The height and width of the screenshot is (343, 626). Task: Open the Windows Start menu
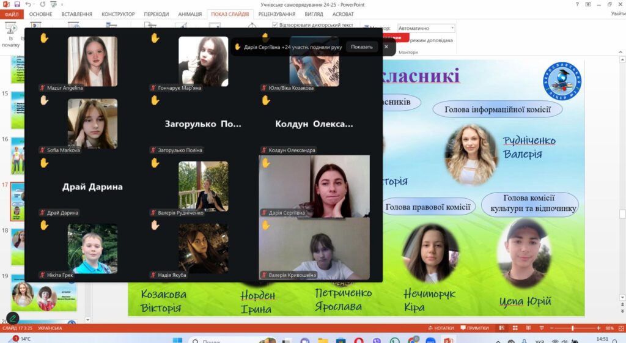(177, 339)
